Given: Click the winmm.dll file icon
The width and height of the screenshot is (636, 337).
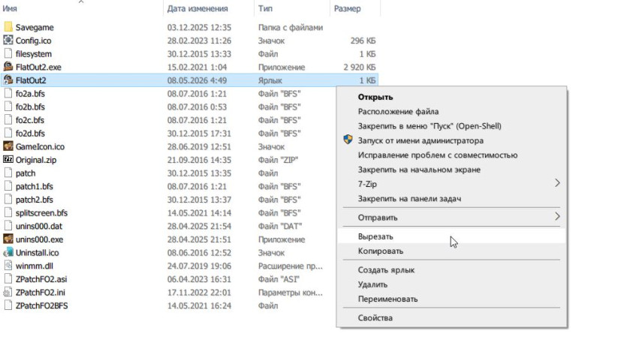Looking at the screenshot, I should [x=8, y=266].
